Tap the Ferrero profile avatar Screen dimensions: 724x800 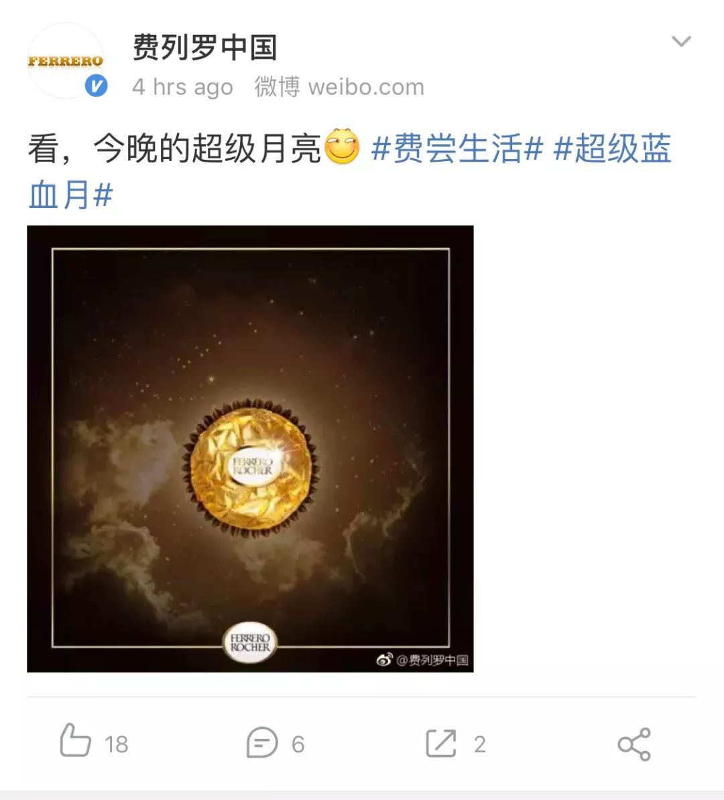point(66,60)
